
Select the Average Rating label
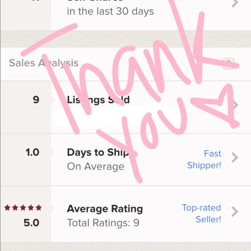[x=105, y=209]
